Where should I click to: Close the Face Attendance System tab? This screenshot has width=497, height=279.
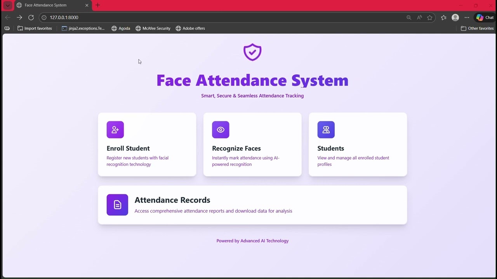tap(87, 5)
